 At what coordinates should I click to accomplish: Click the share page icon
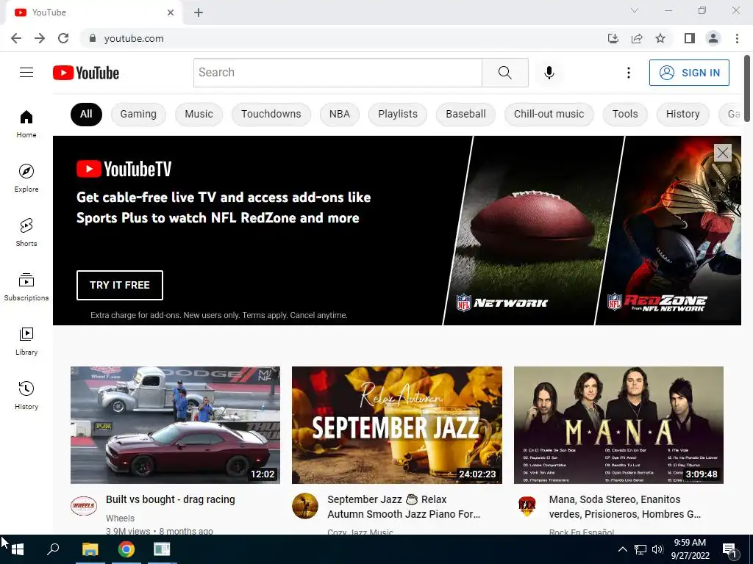point(637,38)
